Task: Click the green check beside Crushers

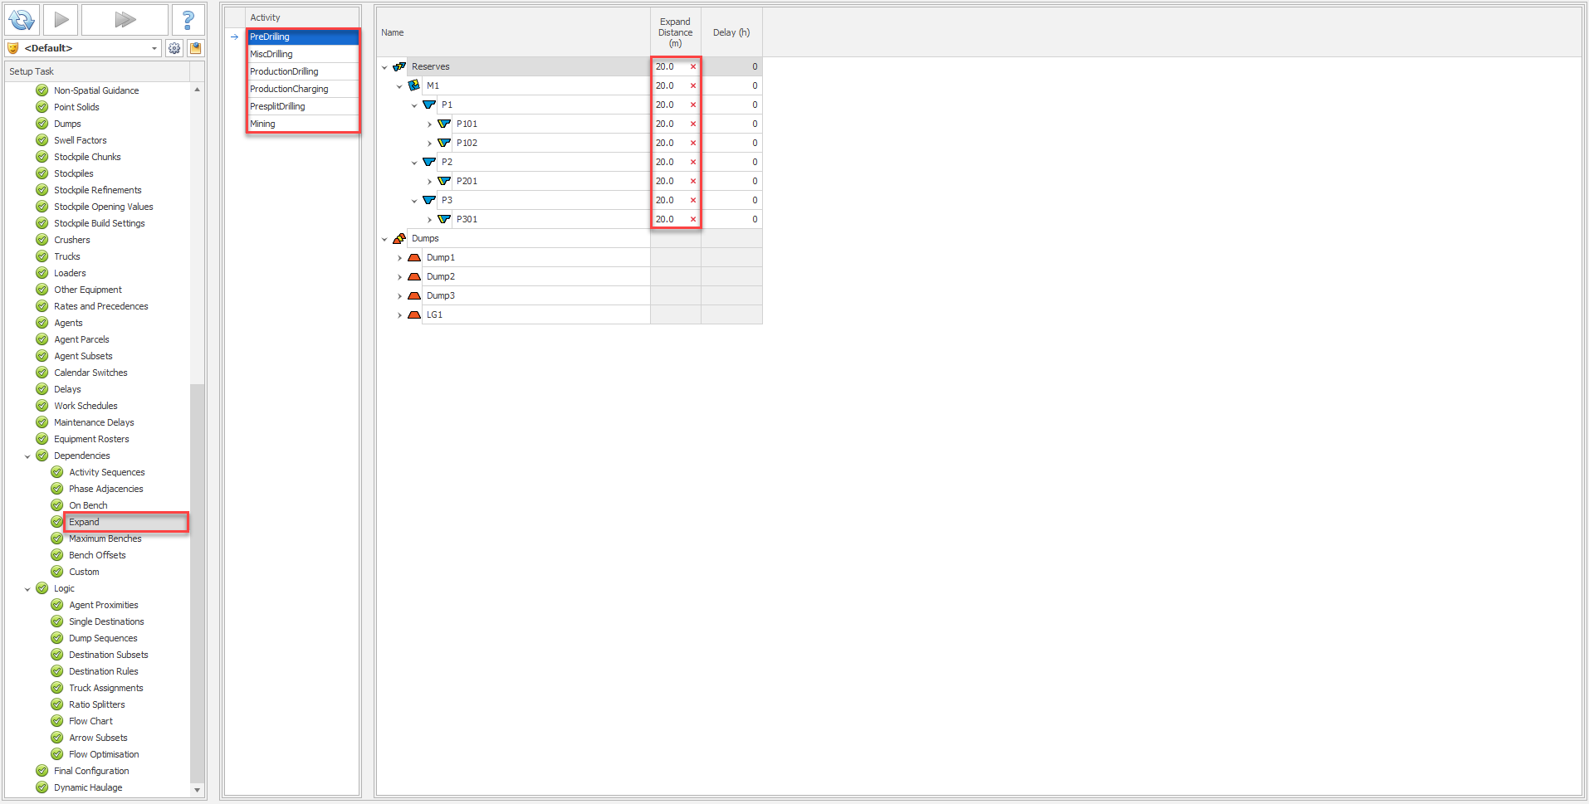Action: pos(42,240)
